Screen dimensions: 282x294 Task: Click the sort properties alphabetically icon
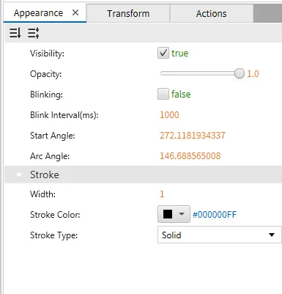point(15,33)
